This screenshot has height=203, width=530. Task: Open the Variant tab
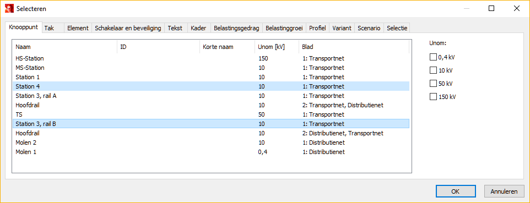pyautogui.click(x=342, y=29)
